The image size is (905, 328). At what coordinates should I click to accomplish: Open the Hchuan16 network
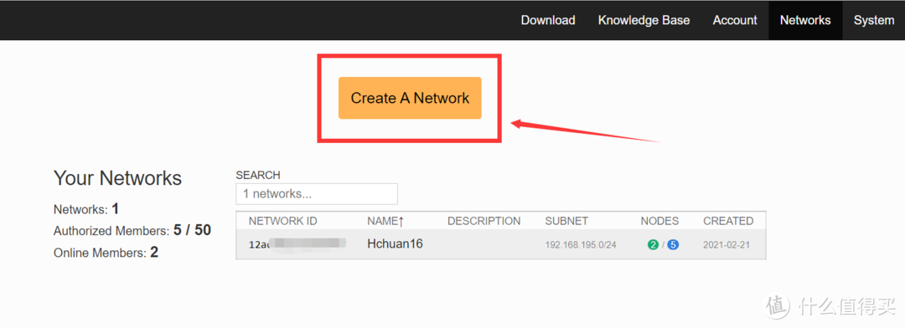coord(395,243)
